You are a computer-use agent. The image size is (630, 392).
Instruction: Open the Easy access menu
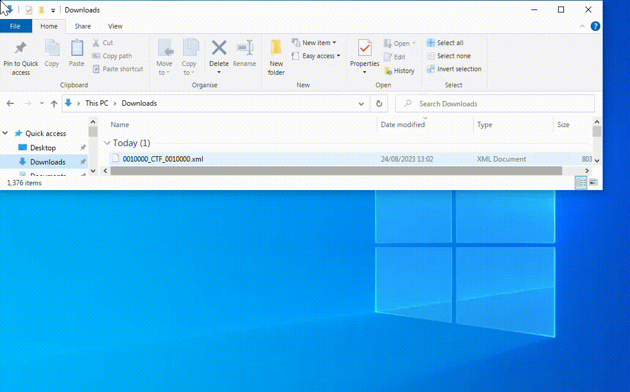click(316, 56)
